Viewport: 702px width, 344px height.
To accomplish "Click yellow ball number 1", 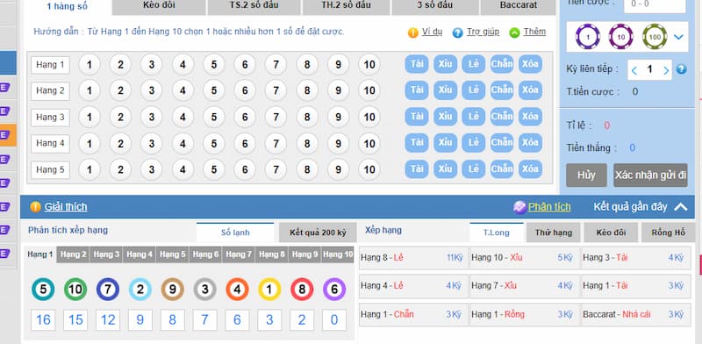I will pyautogui.click(x=269, y=290).
